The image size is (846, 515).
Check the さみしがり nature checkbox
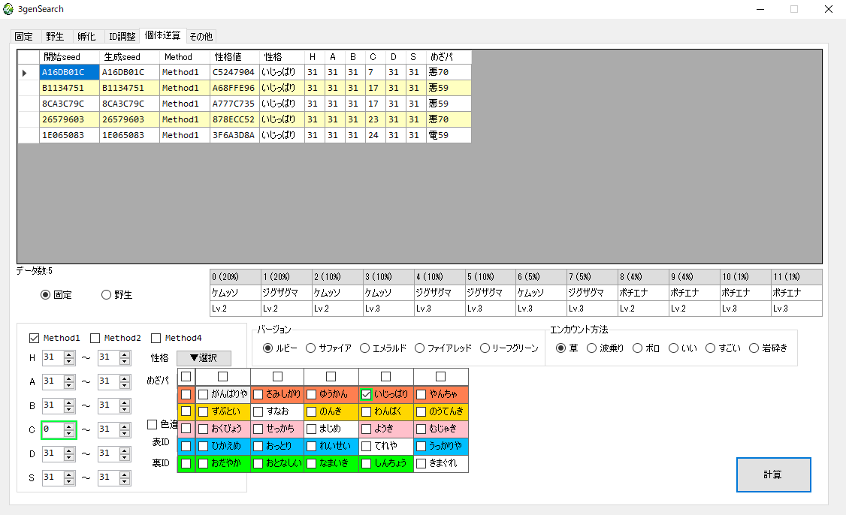(x=258, y=395)
